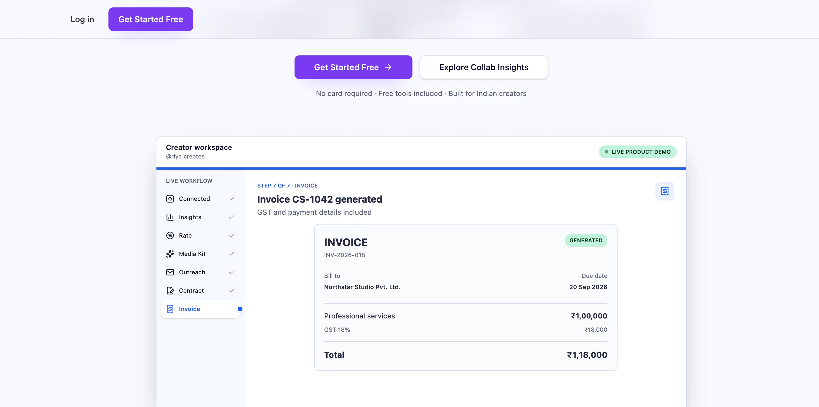The image size is (819, 407).
Task: Click the "20 Sep 2026" due date
Action: 588,287
